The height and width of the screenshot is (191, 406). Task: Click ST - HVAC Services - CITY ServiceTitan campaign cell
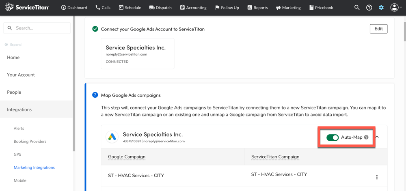click(x=279, y=174)
